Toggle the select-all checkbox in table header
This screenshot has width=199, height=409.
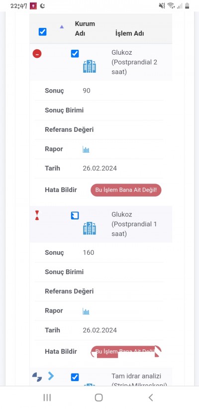click(42, 32)
